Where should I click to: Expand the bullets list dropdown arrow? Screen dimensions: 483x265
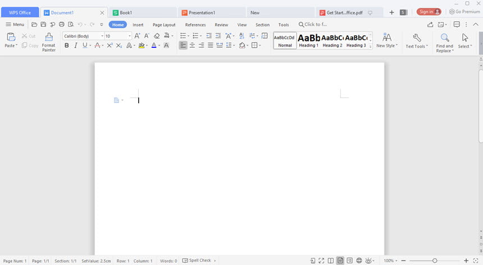click(x=188, y=36)
